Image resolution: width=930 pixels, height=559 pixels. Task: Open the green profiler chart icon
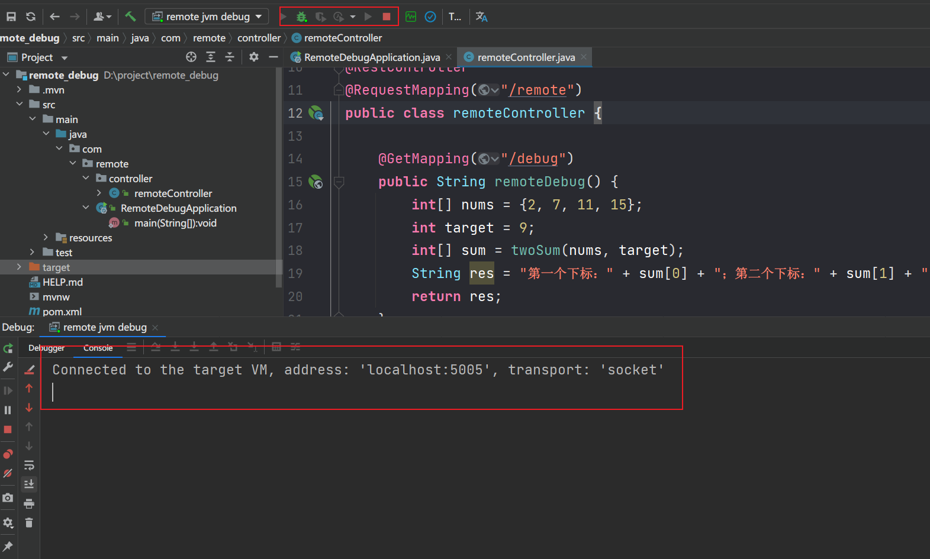411,17
